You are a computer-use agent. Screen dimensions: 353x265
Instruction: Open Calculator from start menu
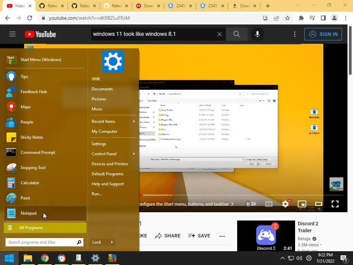pyautogui.click(x=45, y=183)
